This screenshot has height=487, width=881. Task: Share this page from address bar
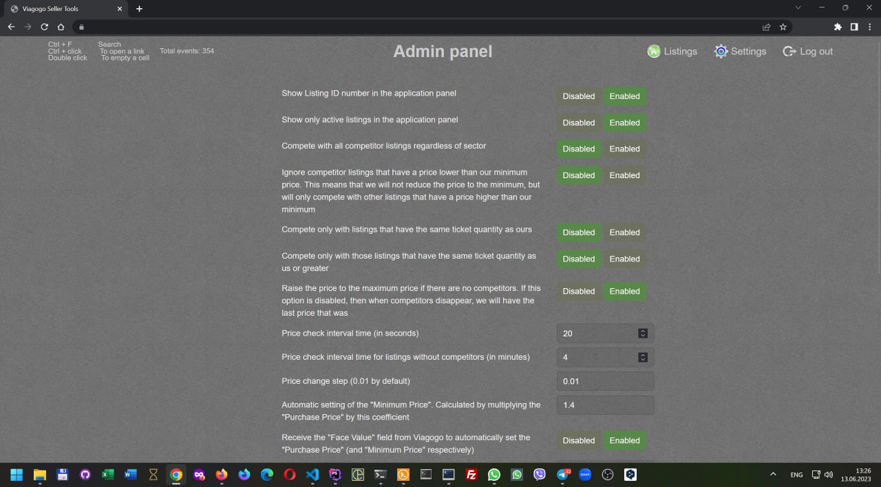[x=766, y=27]
